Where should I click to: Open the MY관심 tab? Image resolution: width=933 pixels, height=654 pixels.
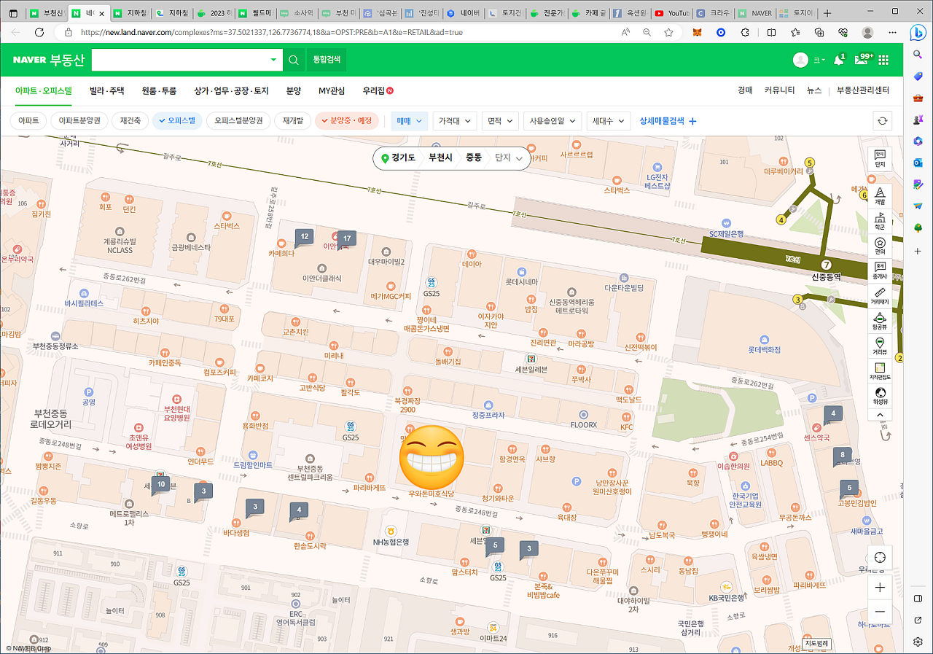click(332, 91)
